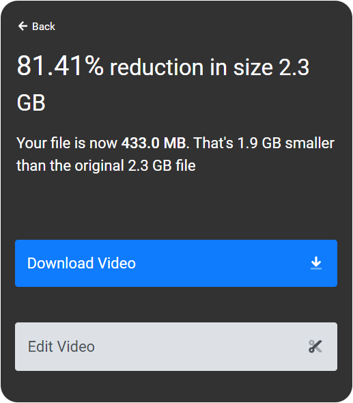Click the blue Download Video button
Screen dimensions: 353x403
click(x=176, y=263)
